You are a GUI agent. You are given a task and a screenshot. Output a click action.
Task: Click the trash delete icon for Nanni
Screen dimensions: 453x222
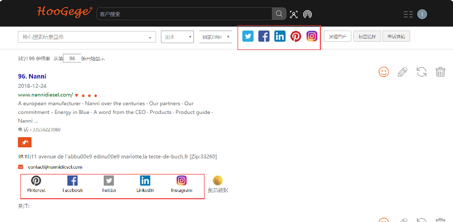pos(440,72)
